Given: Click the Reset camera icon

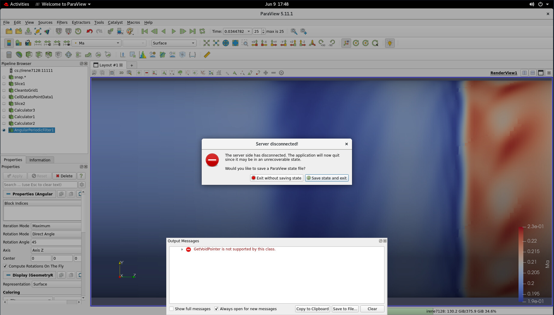Looking at the screenshot, I should 207,43.
